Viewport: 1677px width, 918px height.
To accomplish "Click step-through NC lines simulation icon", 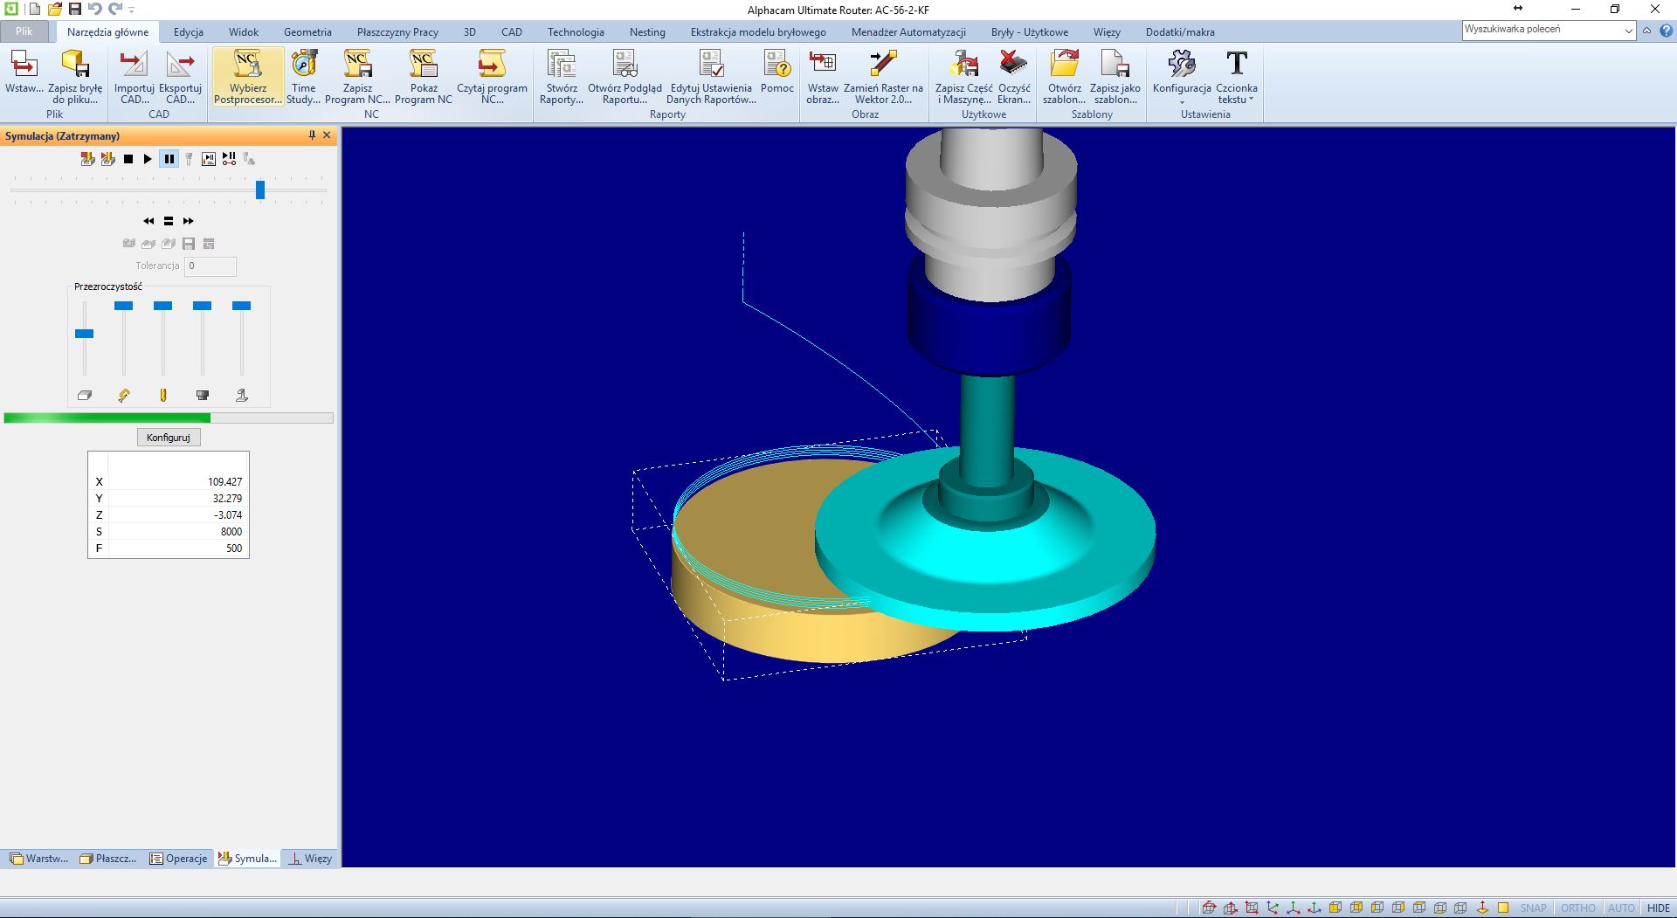I will point(209,159).
